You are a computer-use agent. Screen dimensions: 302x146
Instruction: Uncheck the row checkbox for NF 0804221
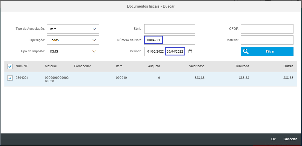[x=10, y=78]
